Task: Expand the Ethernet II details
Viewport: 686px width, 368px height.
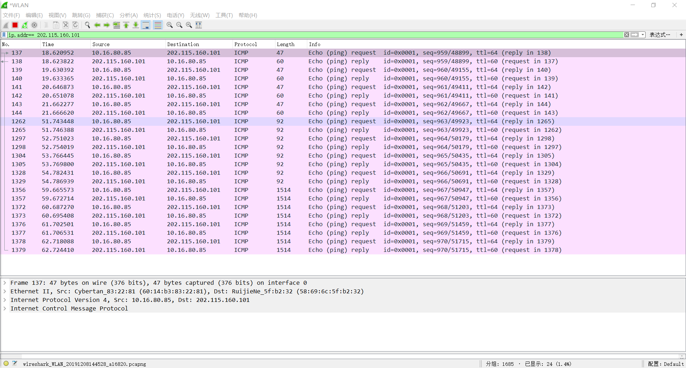Action: point(5,292)
